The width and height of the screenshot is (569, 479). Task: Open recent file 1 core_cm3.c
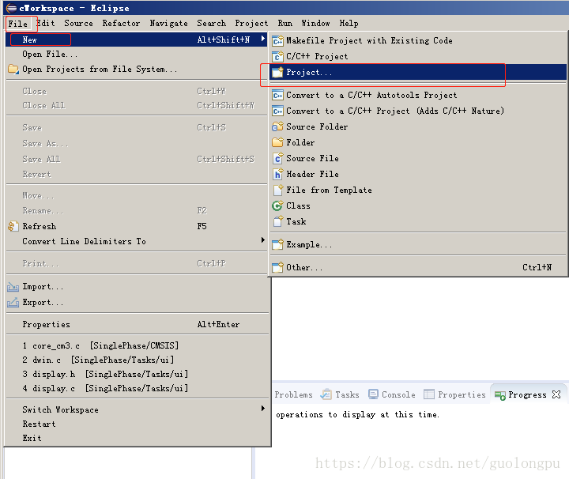pyautogui.click(x=137, y=345)
